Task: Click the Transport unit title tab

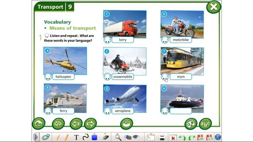Action: (x=50, y=7)
